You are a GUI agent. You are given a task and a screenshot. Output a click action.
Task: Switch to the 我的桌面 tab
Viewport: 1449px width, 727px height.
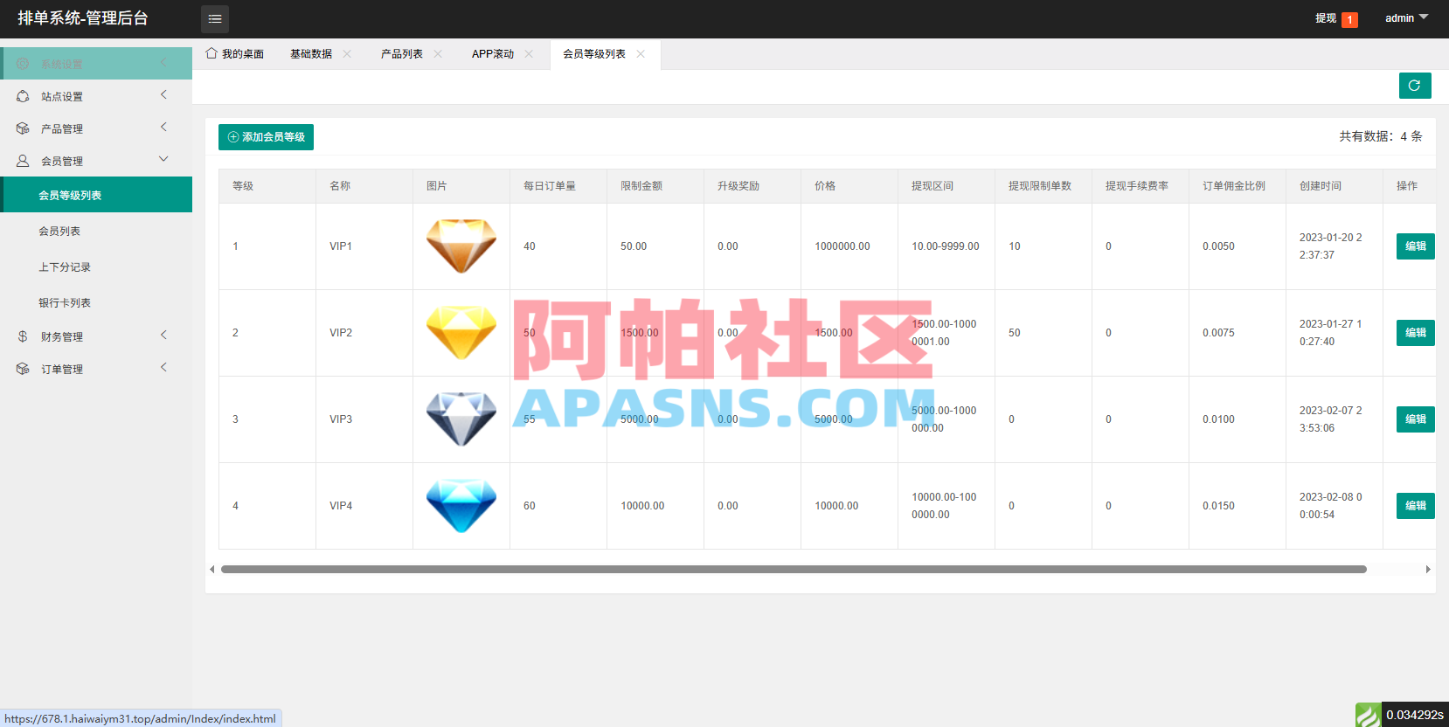click(234, 54)
